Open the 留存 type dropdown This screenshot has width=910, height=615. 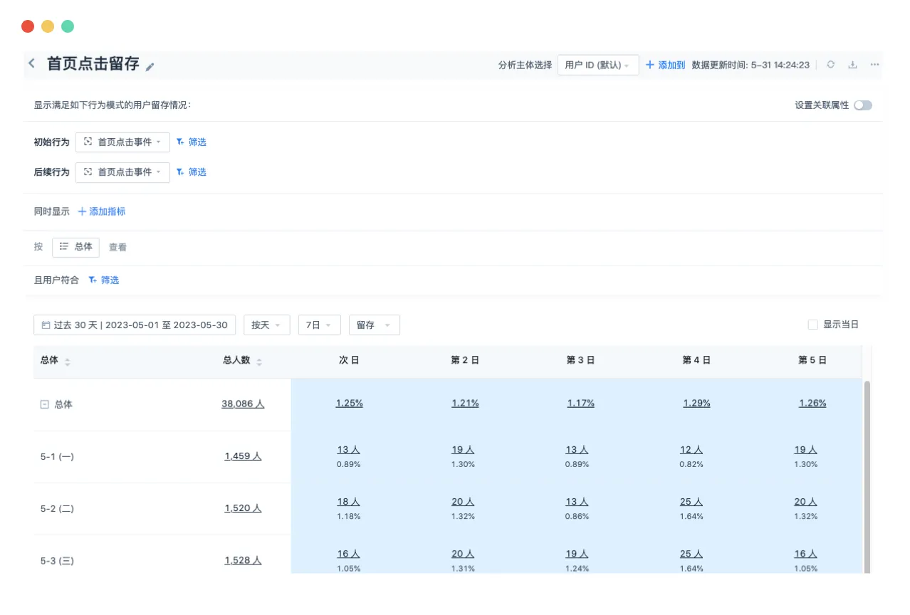point(374,325)
